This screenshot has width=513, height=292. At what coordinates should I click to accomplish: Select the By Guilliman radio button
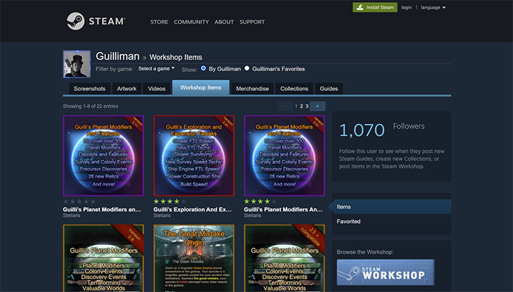[204, 68]
